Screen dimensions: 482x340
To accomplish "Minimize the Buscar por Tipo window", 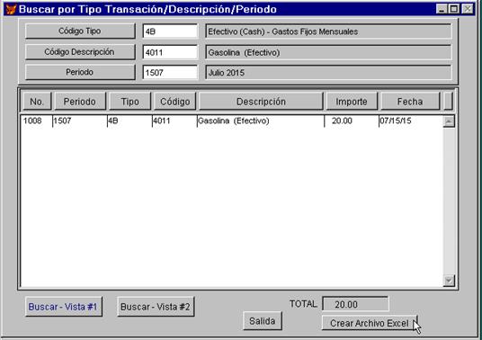I will tap(442, 9).
